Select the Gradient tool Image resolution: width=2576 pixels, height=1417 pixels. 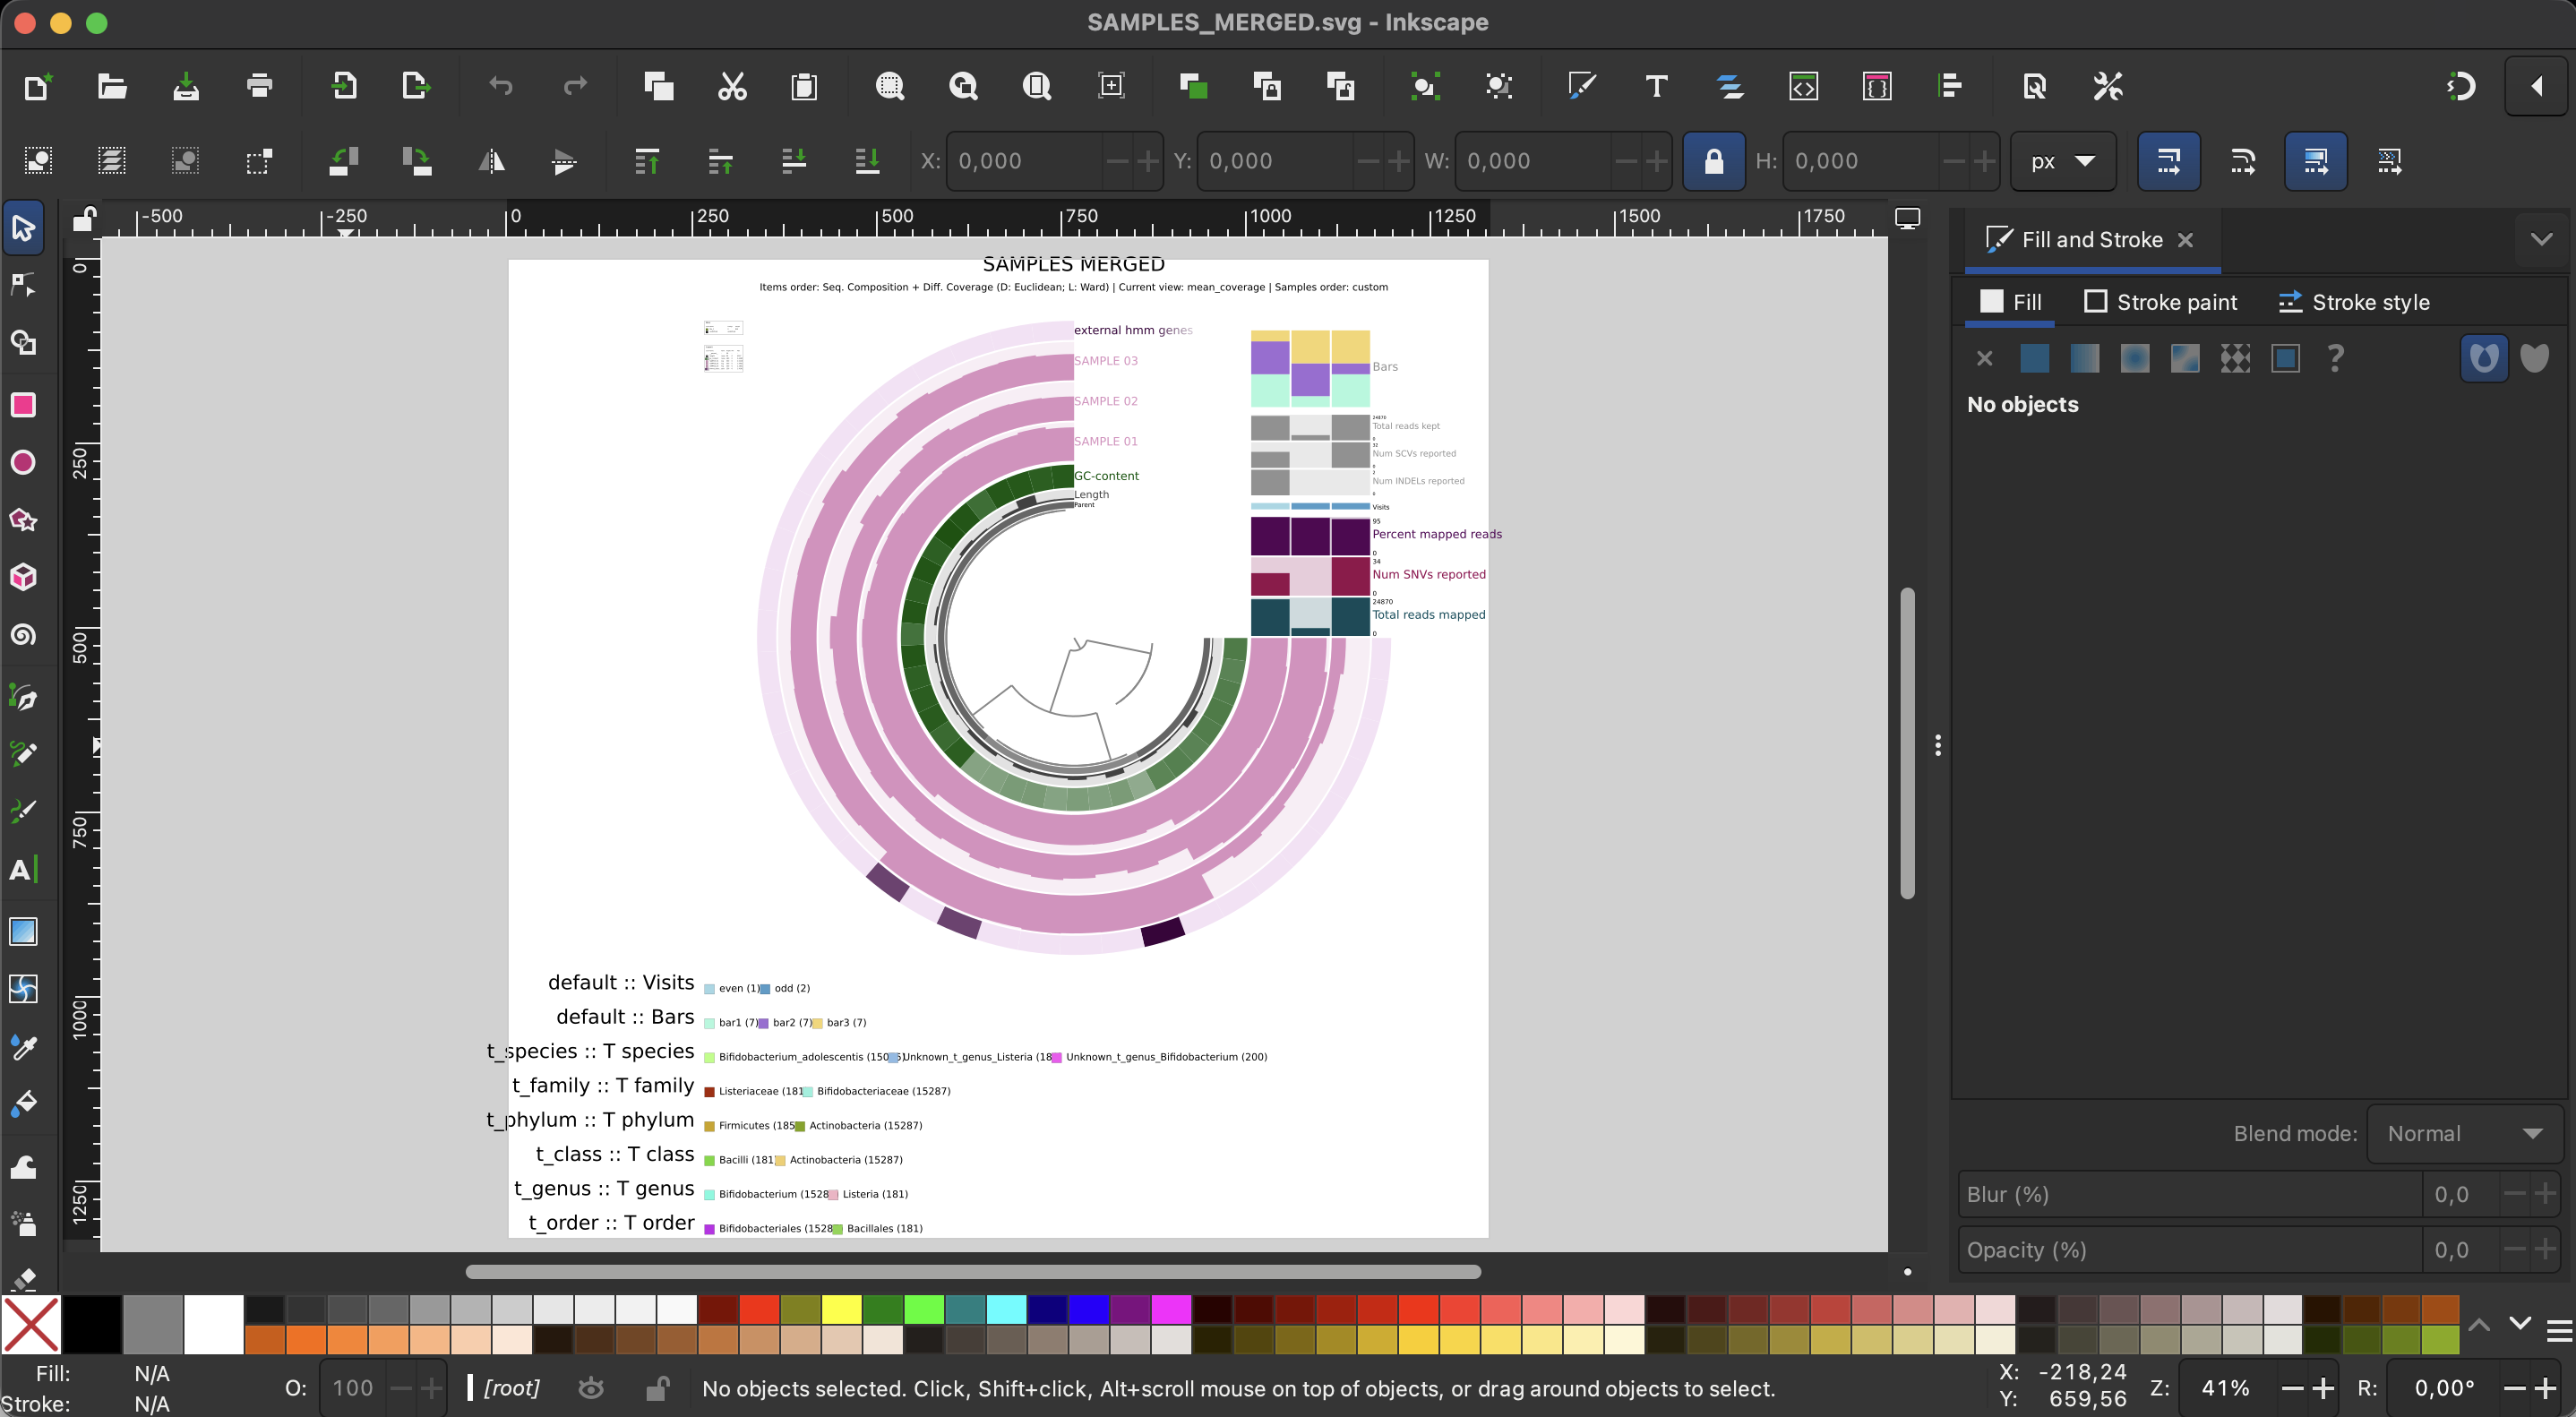point(23,931)
